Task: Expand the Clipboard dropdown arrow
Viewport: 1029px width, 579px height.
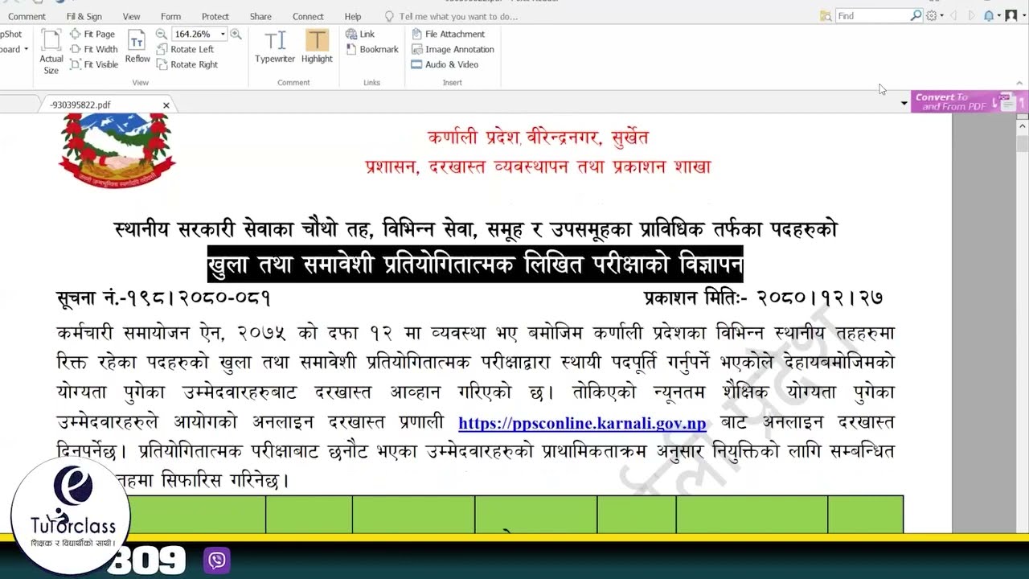Action: pyautogui.click(x=26, y=49)
